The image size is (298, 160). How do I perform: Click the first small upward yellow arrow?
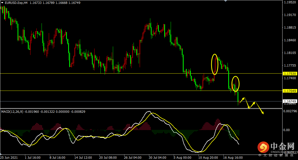(242, 100)
